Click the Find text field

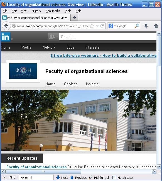click(x=36, y=177)
